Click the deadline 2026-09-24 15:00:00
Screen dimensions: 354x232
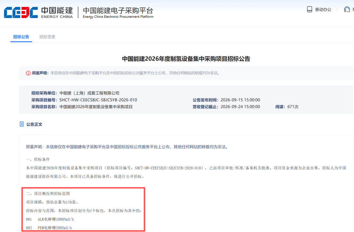240,107
